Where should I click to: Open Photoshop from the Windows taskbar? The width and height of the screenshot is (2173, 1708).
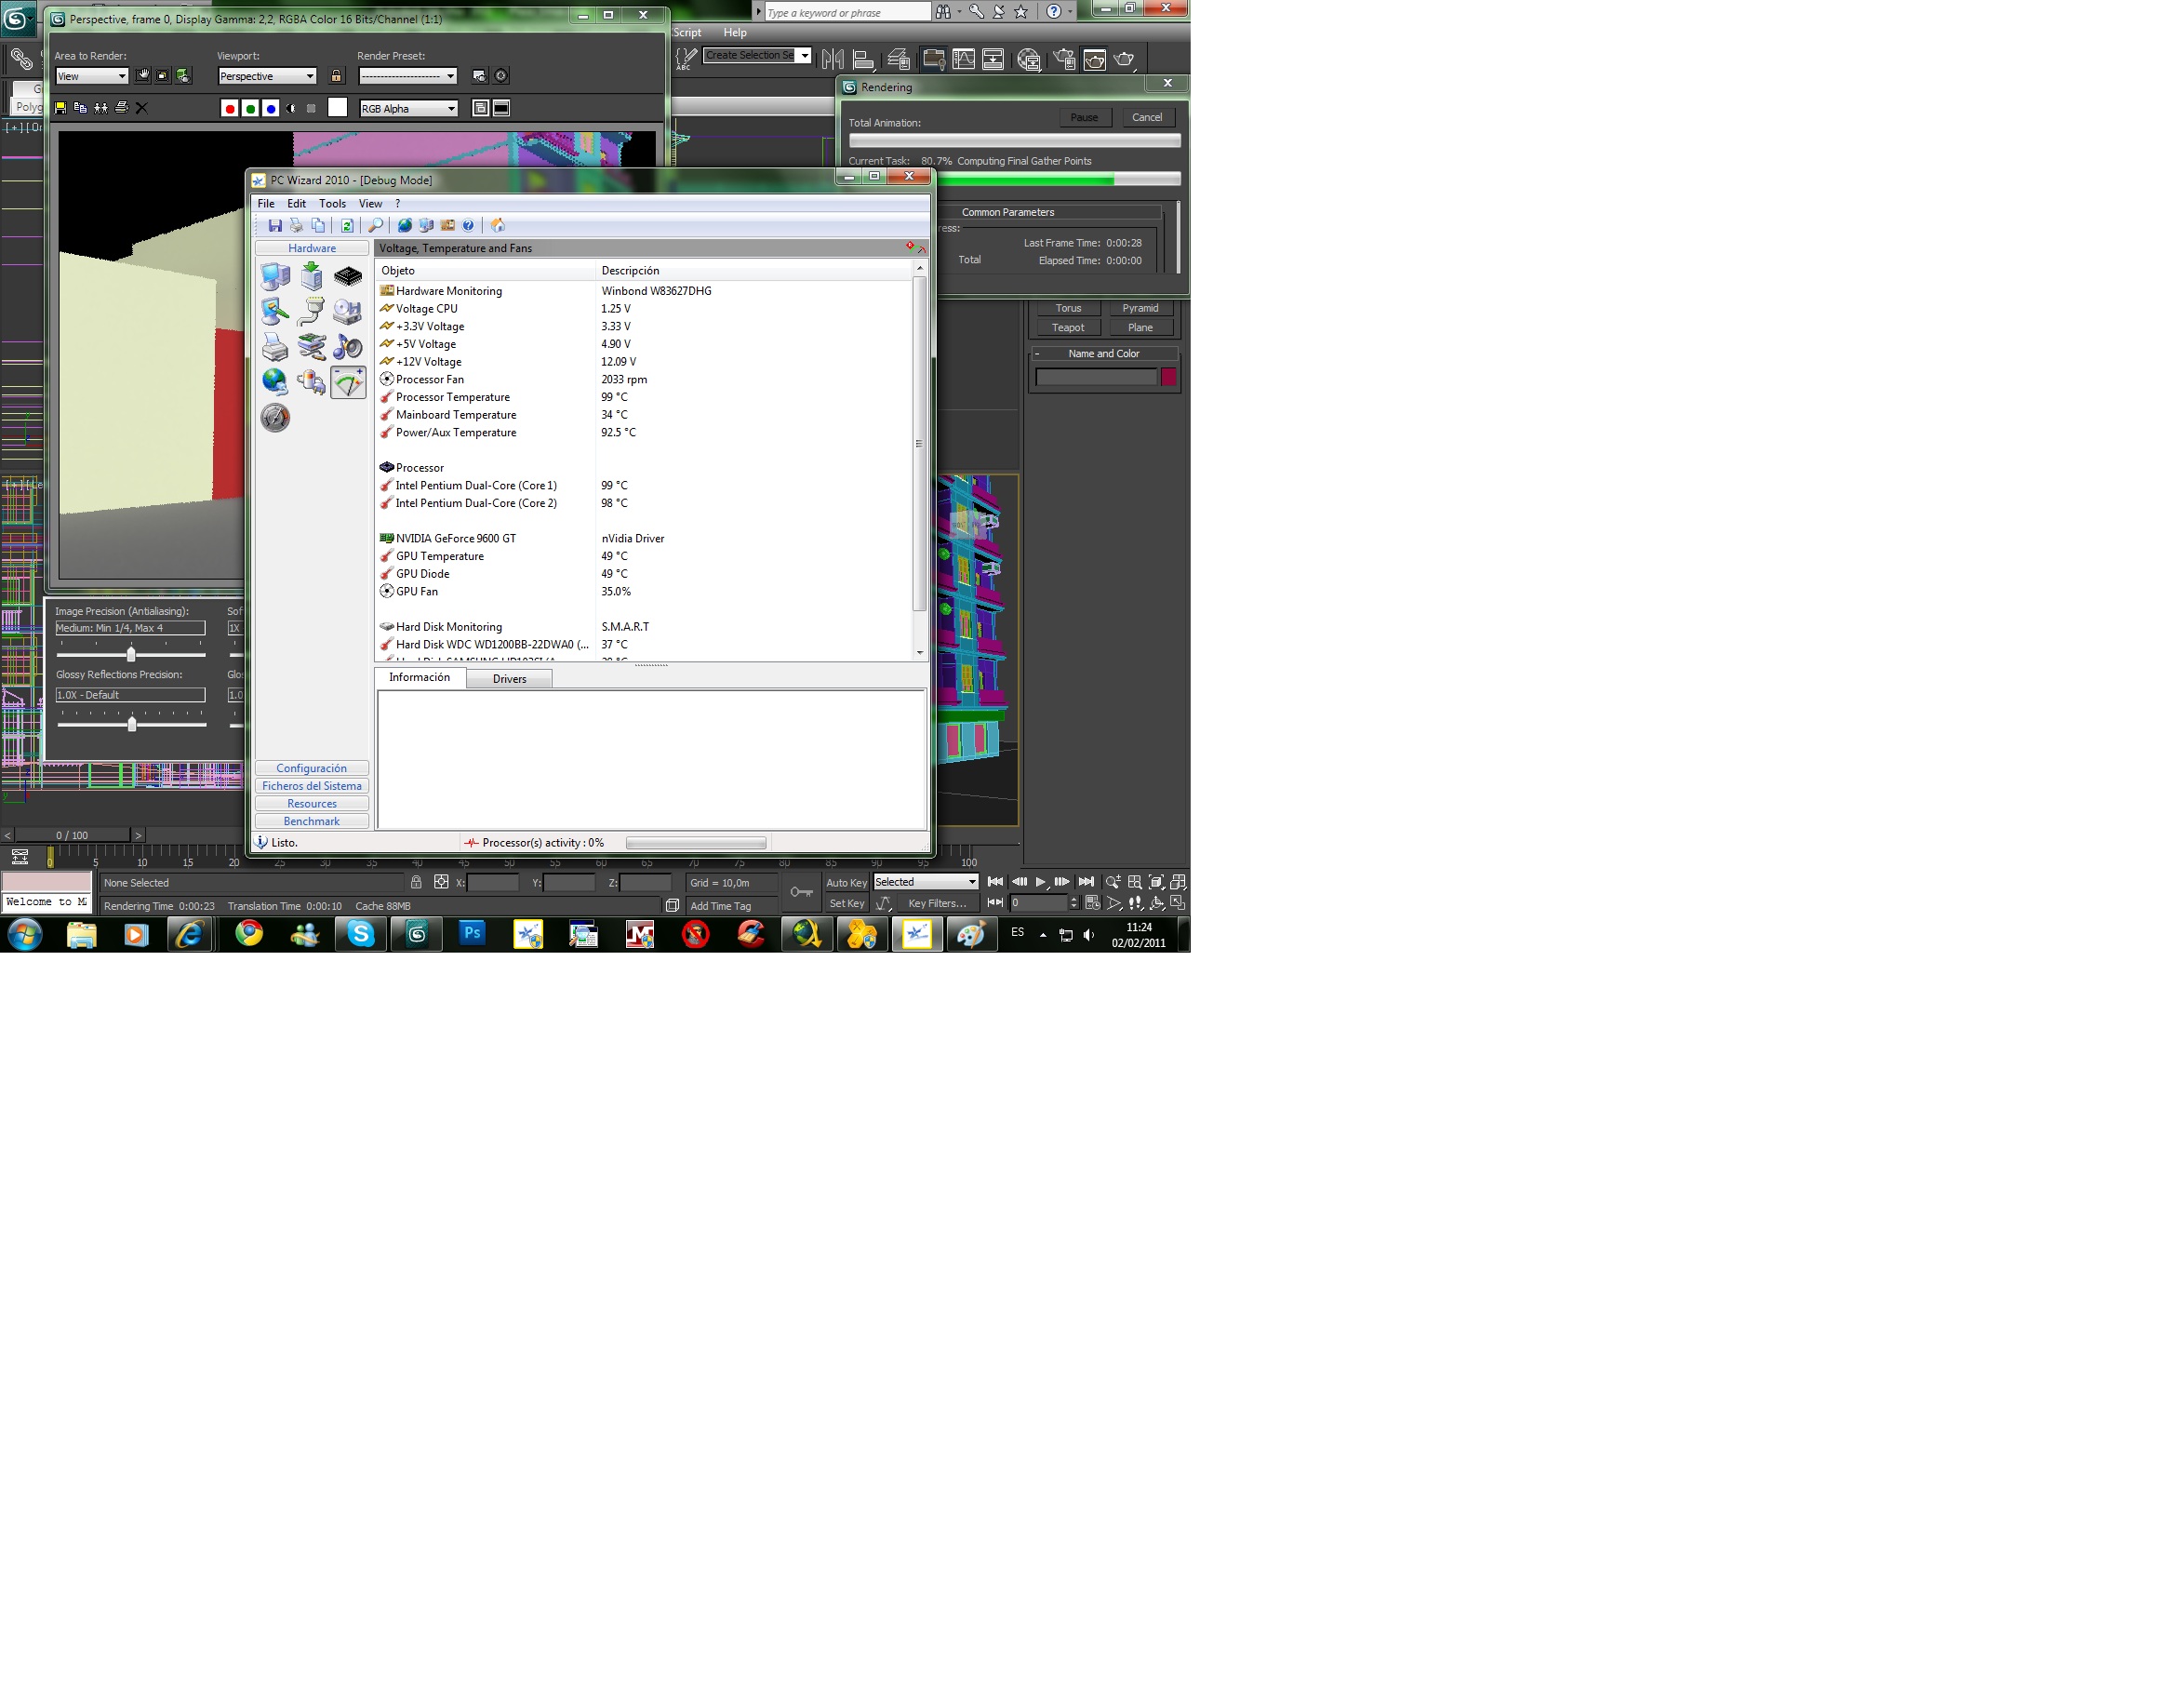click(472, 933)
